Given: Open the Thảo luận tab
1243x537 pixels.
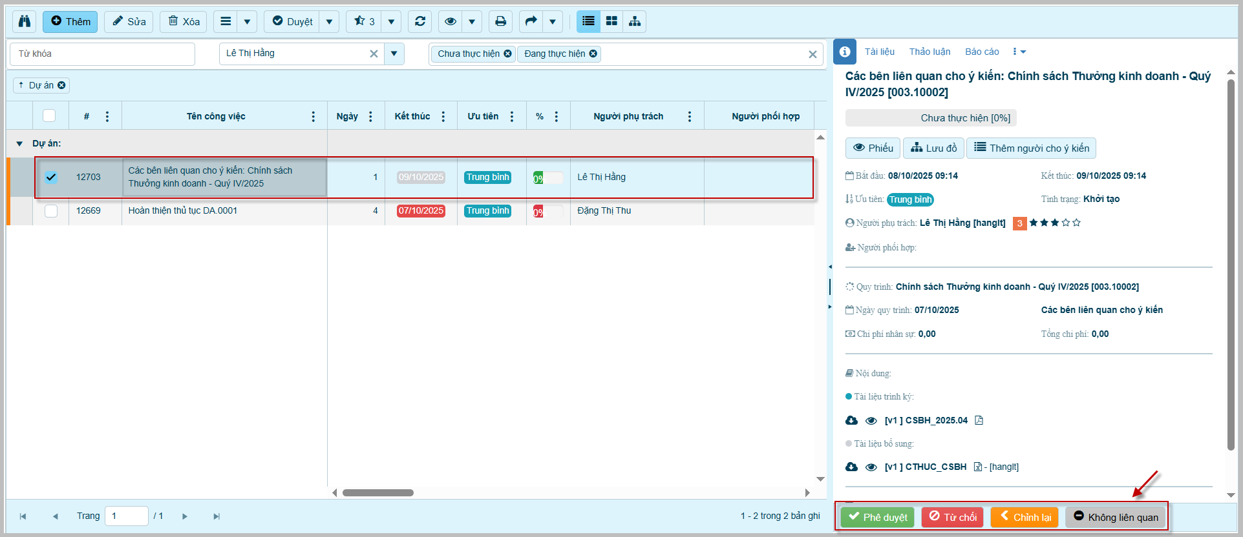Looking at the screenshot, I should [x=930, y=52].
